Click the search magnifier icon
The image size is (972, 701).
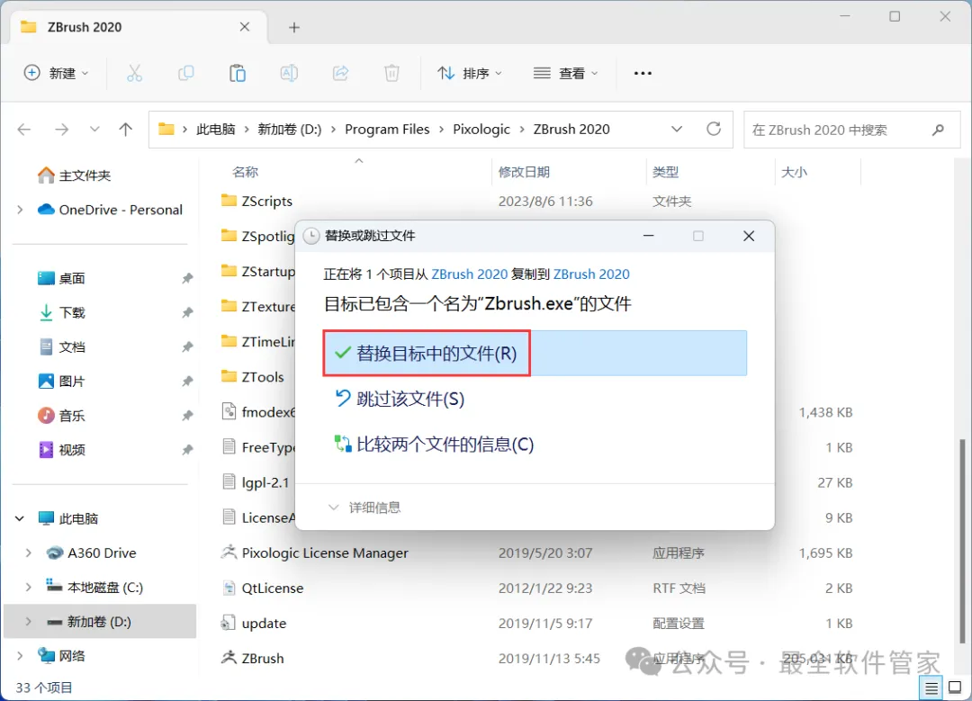(x=938, y=130)
